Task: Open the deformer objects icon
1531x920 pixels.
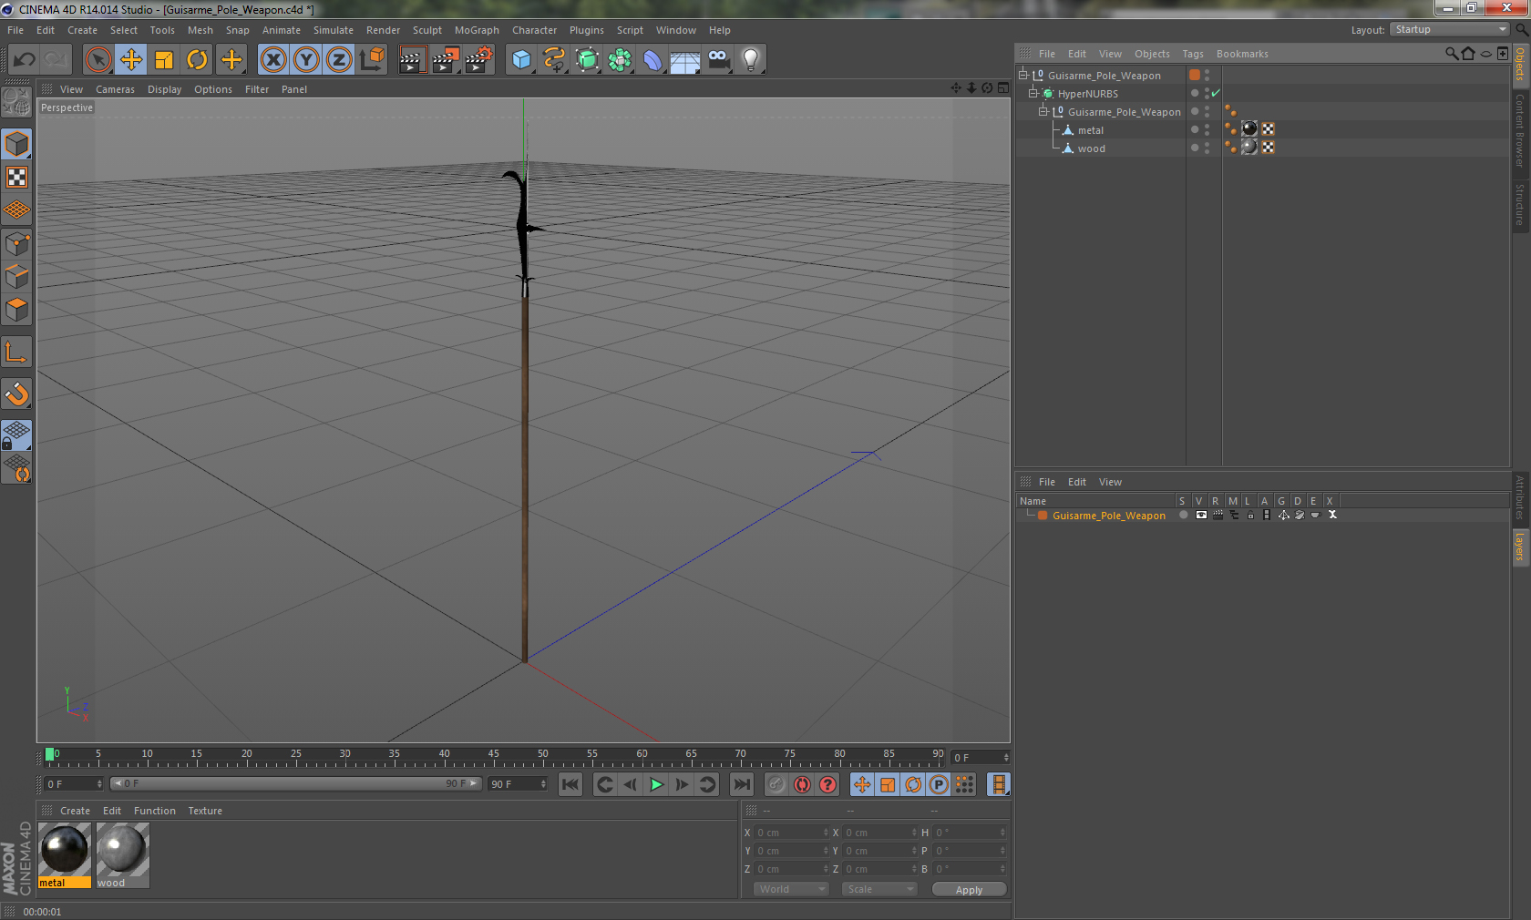Action: 652,60
